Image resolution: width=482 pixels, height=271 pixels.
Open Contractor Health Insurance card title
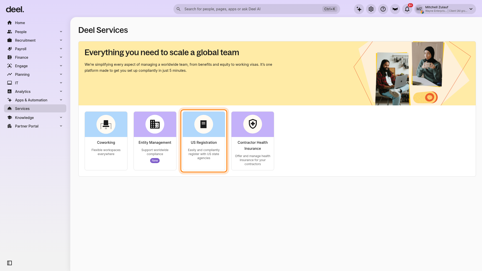coord(253,146)
